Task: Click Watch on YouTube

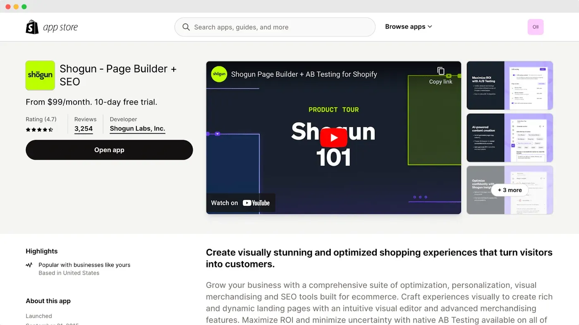Action: [x=240, y=203]
